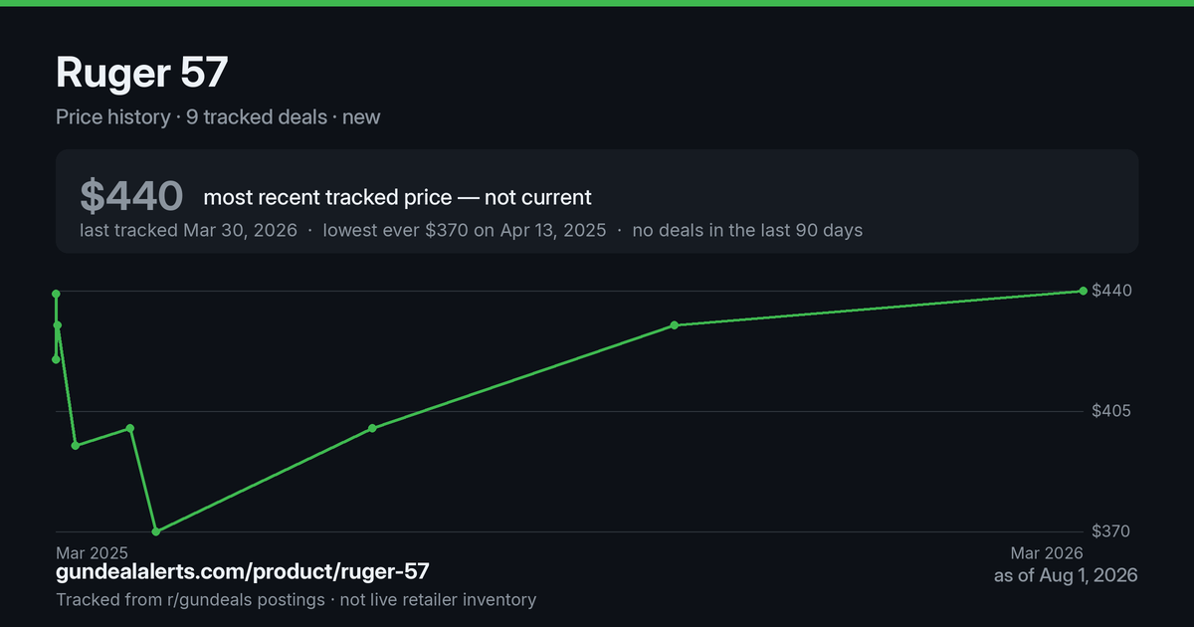Click 'no deals in the last 90 days' text
The image size is (1194, 627).
click(747, 230)
